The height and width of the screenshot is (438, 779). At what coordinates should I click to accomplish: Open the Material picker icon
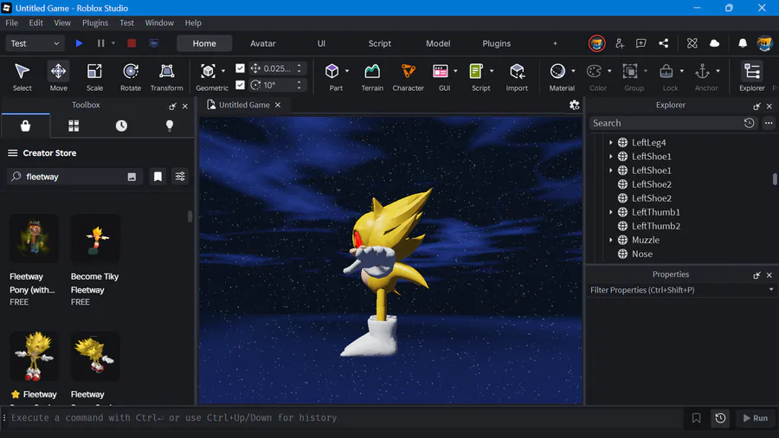[x=557, y=72]
